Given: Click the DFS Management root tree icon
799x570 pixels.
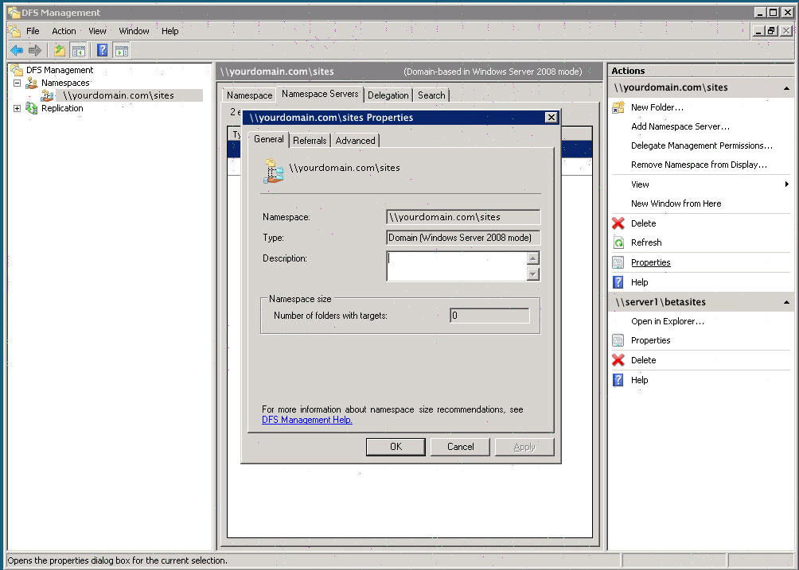Looking at the screenshot, I should click(x=17, y=70).
